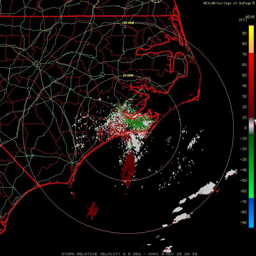
Task: Click the 20 value on the velocity scale
Action: (244, 107)
